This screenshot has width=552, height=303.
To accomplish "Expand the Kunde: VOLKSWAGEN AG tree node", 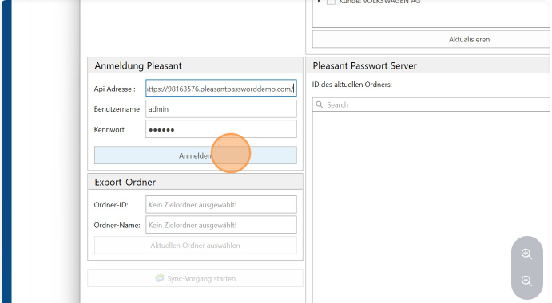I will [320, 2].
